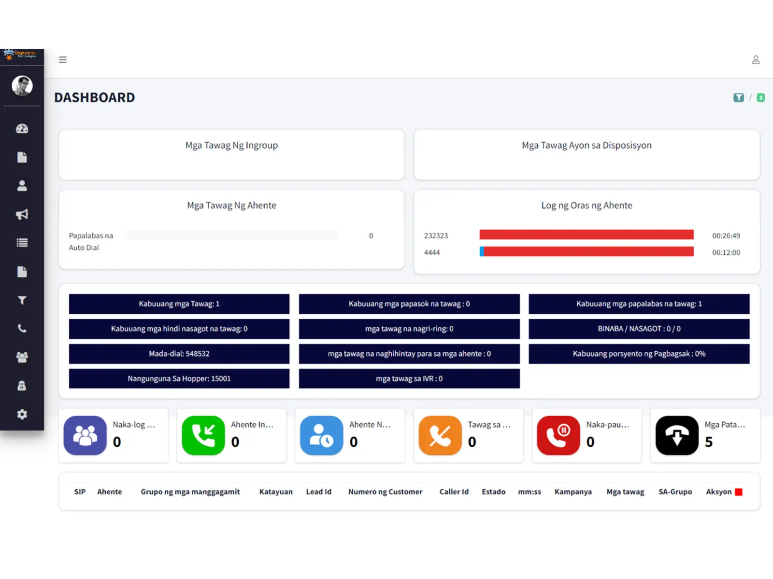Viewport: 773px width, 579px height.
Task: Click the Ahente column header
Action: pos(110,492)
